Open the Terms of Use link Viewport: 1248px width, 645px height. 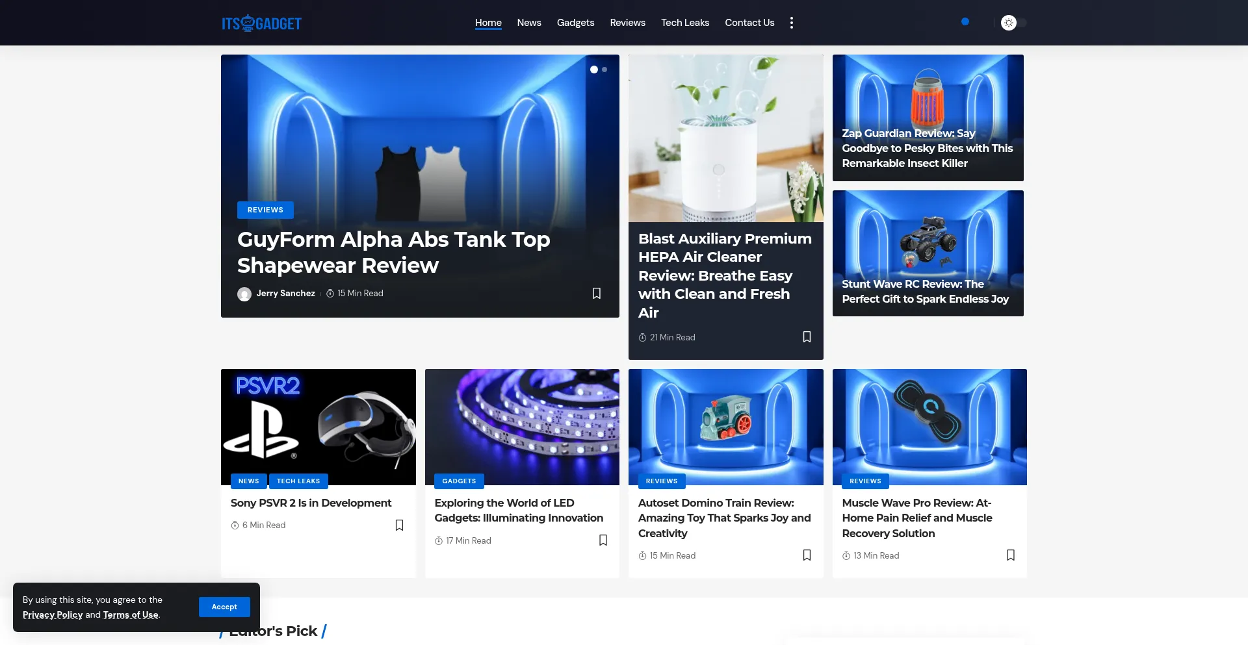[131, 614]
